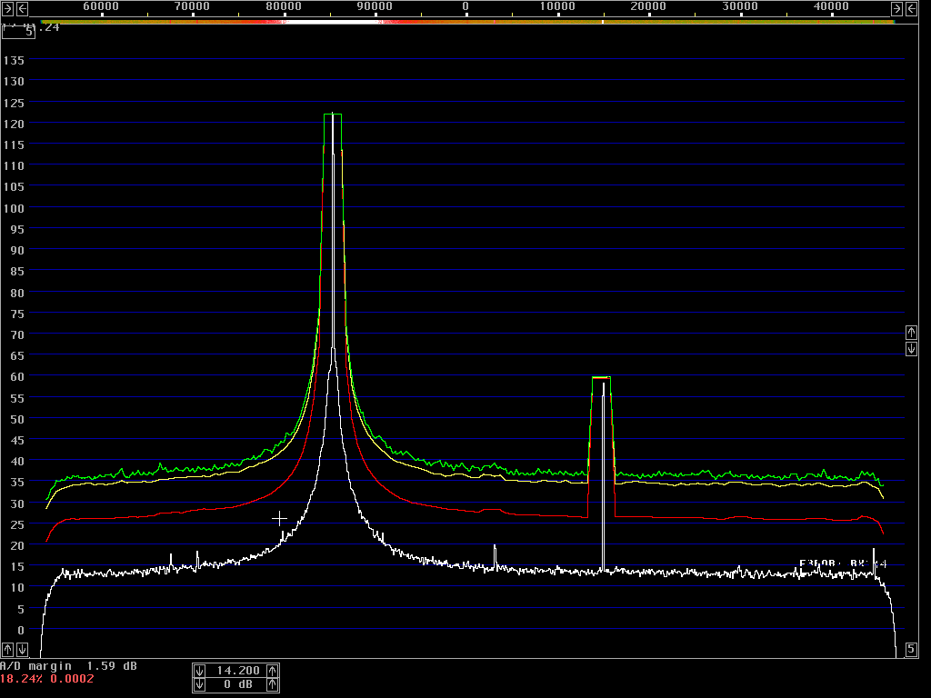Click the 125 dB axis label
Screen dimensions: 931x698
pyautogui.click(x=14, y=103)
